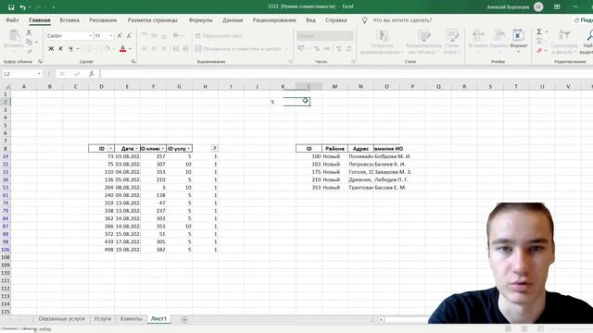Viewport: 593px width, 333px height.
Task: Click the Paste (Вставить) clipboard icon
Action: point(14,36)
